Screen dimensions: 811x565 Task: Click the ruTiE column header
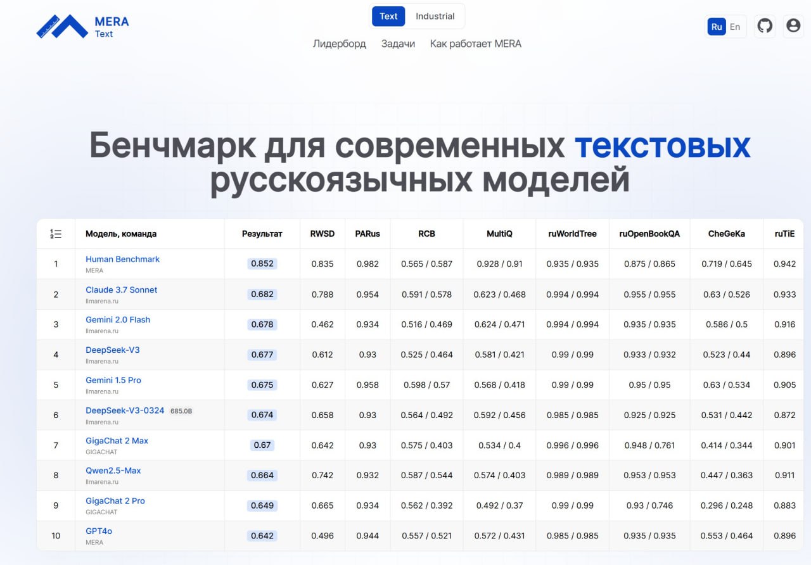click(784, 234)
